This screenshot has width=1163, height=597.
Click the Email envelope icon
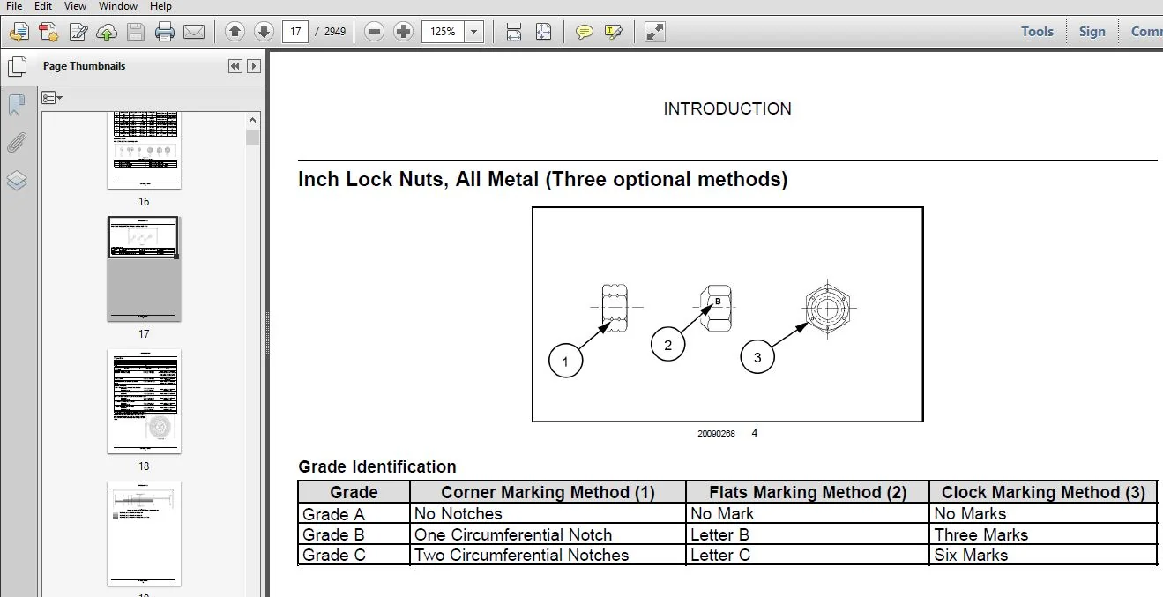tap(194, 33)
